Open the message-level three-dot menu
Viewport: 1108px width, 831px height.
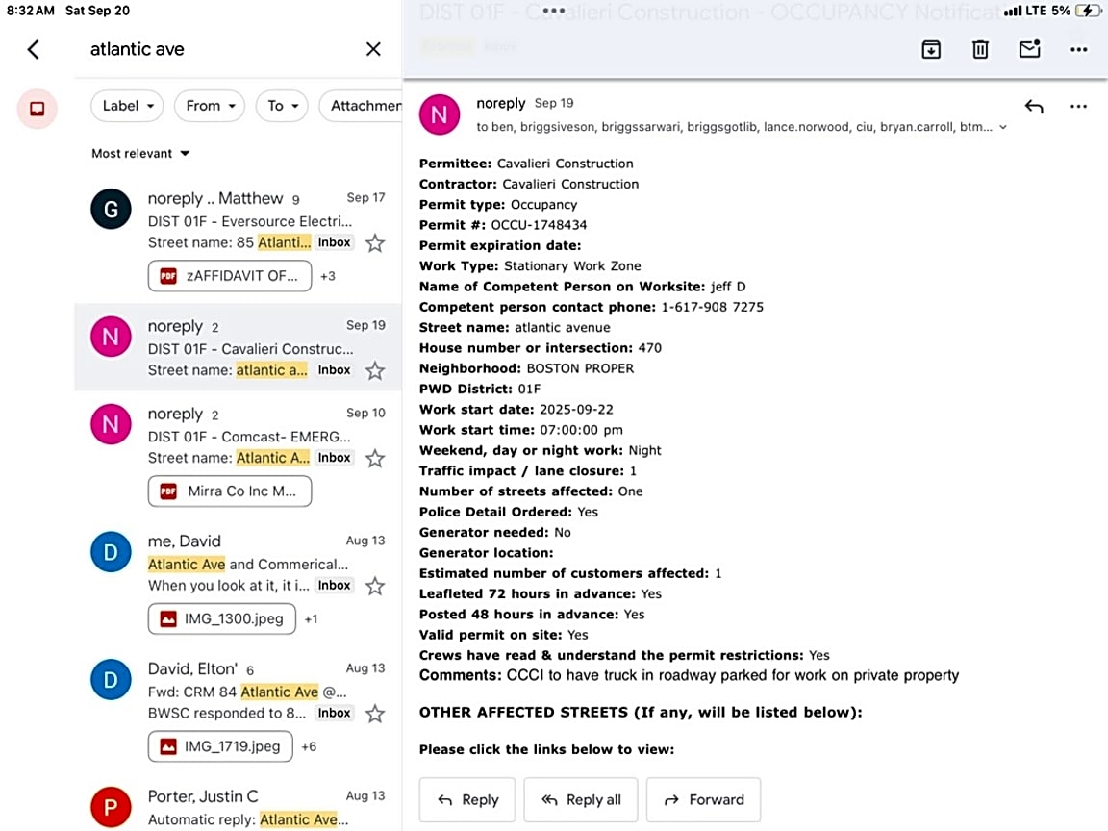1078,107
